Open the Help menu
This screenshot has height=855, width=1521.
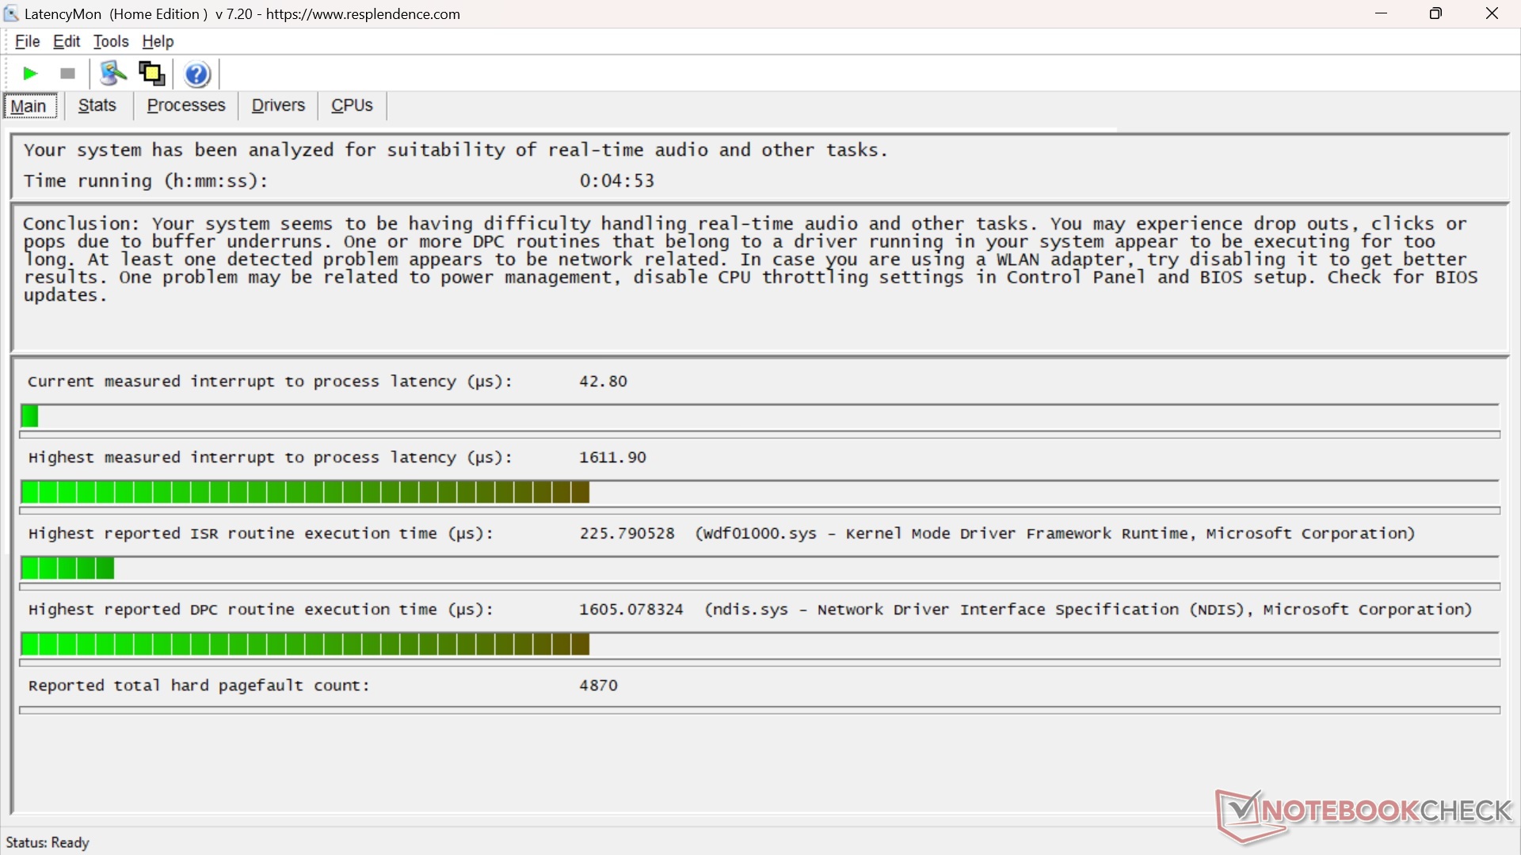[158, 41]
